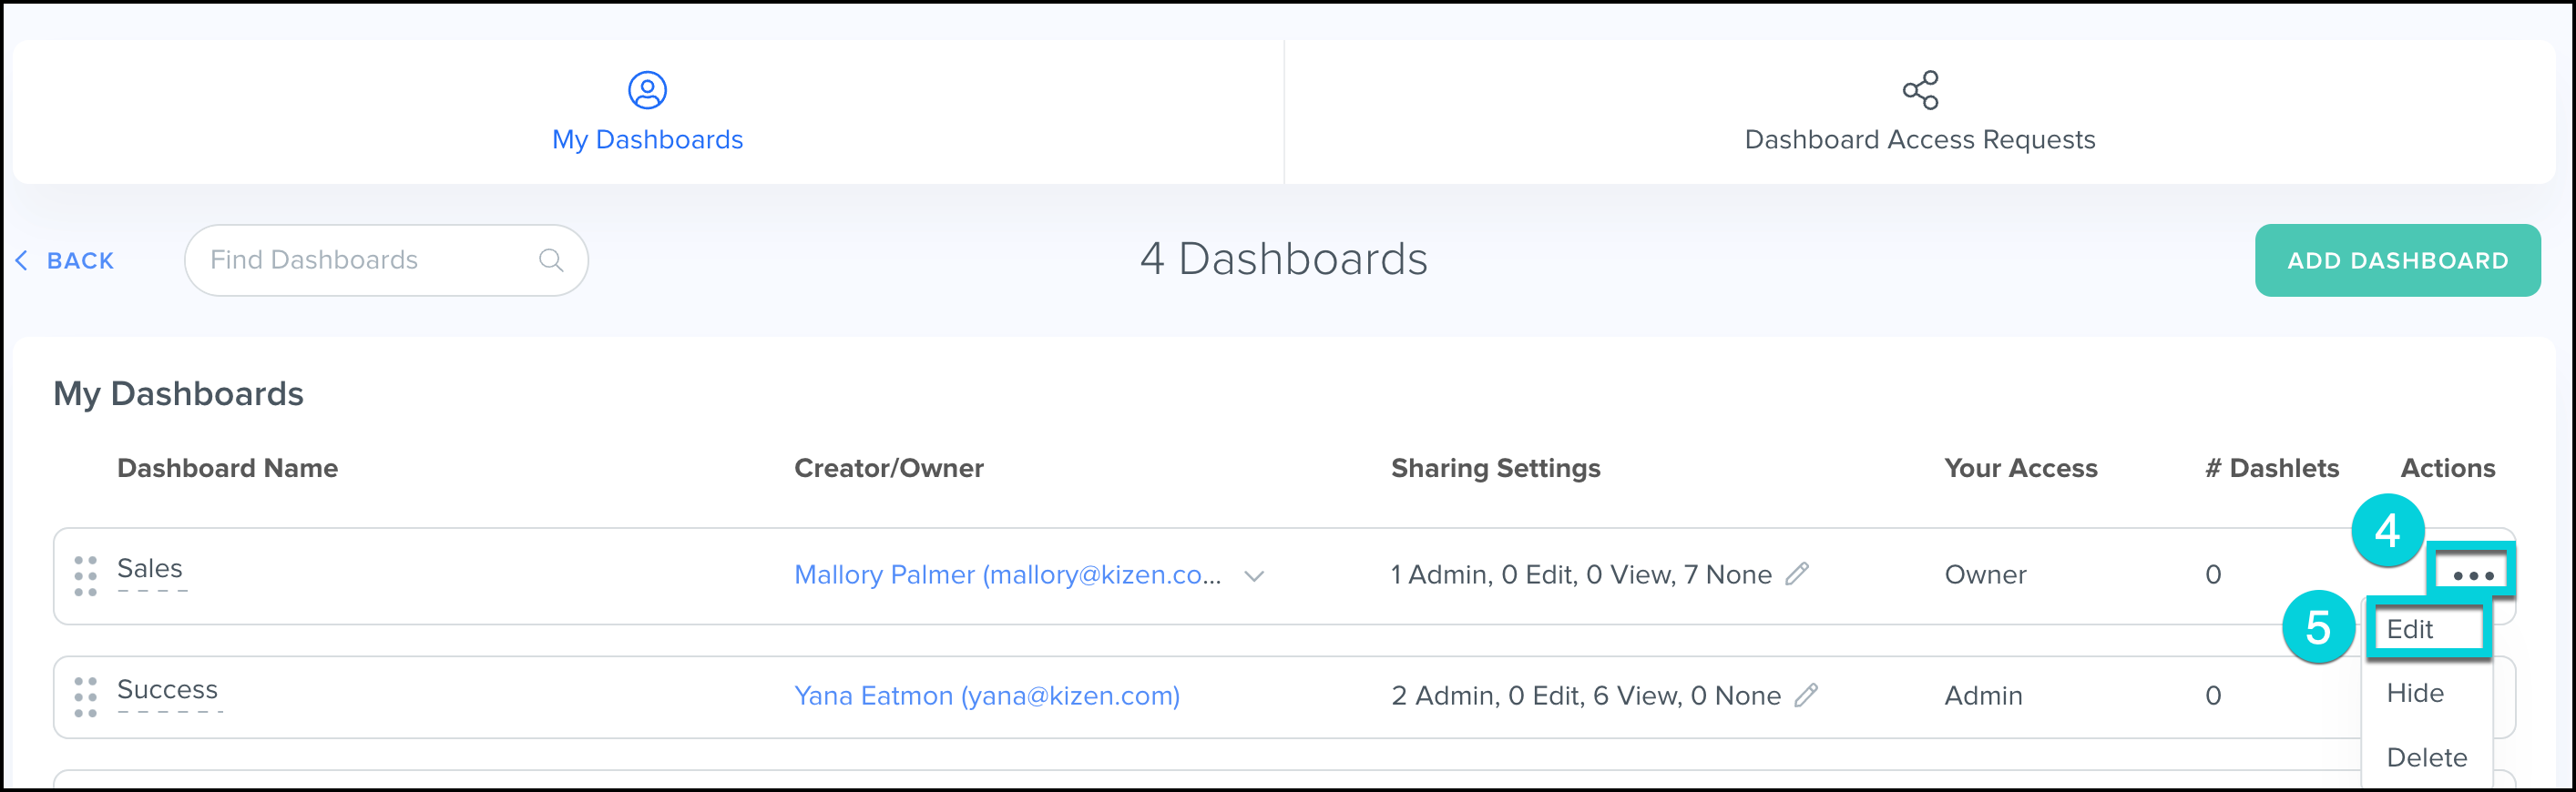The image size is (2576, 792).
Task: Focus the Find Dashboards search field
Action: click(370, 260)
